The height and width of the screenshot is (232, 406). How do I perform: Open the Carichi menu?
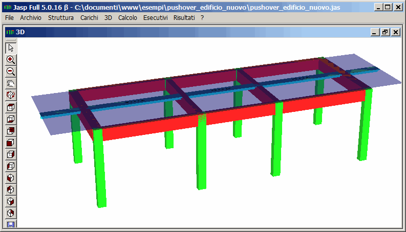[89, 18]
